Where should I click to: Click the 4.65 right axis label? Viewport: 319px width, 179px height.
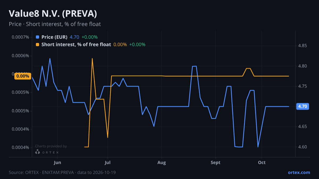[303, 127]
